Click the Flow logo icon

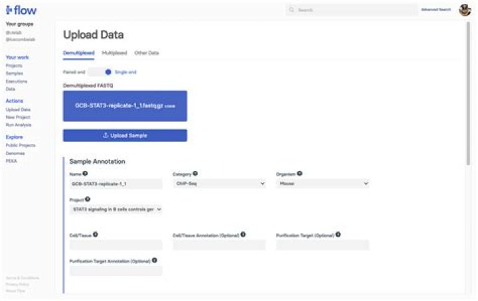coord(10,11)
